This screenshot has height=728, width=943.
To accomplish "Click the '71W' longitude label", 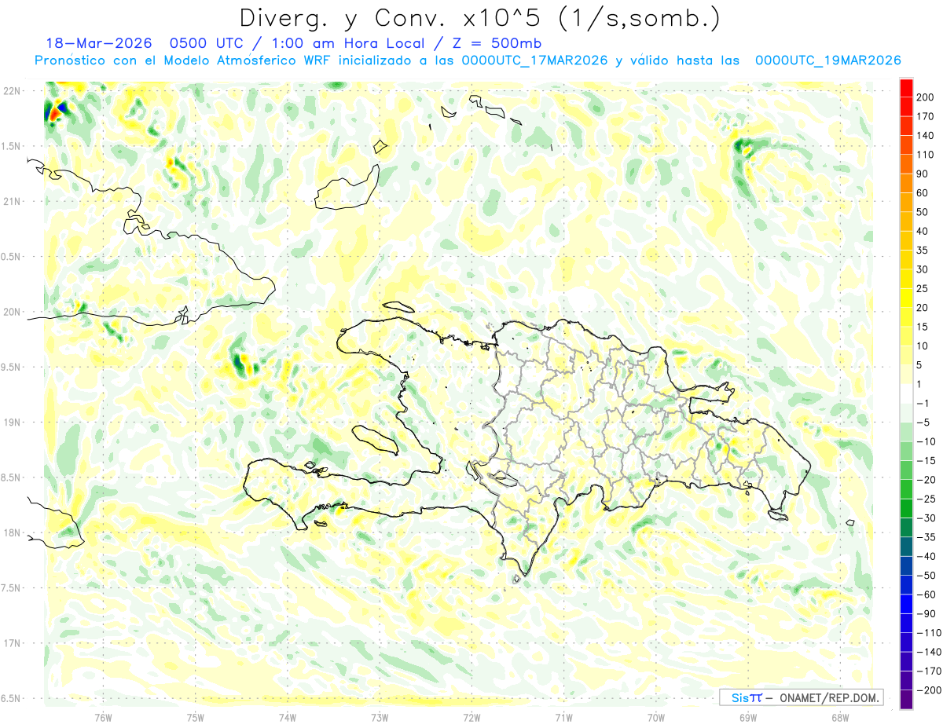I will click(x=563, y=717).
